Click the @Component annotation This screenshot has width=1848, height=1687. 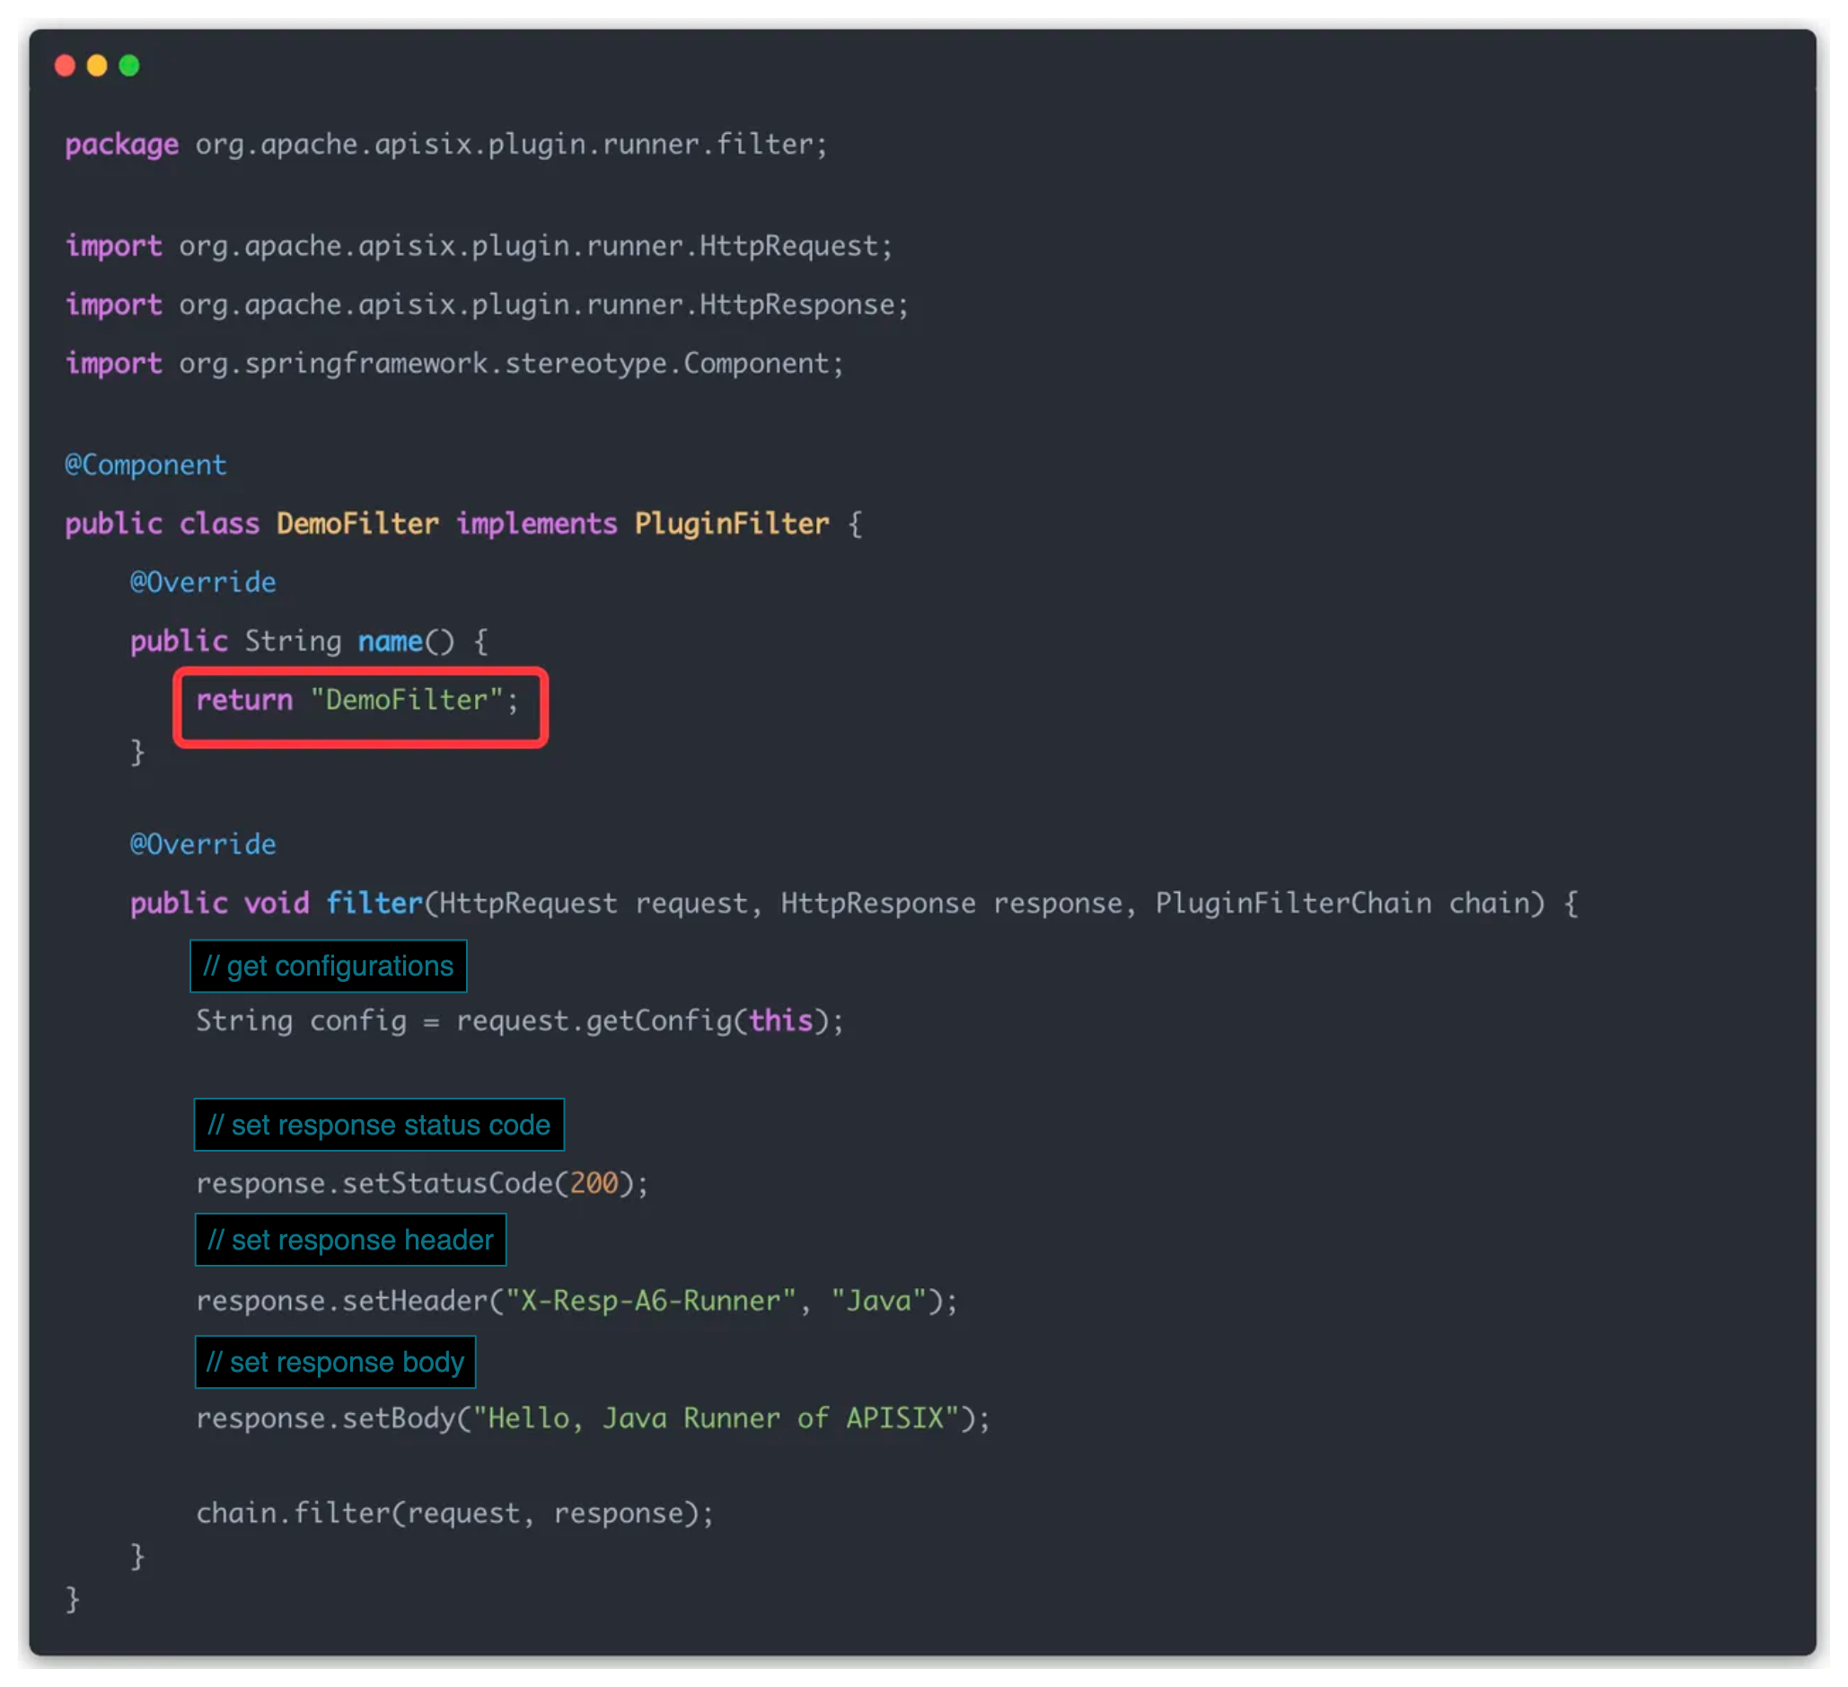(145, 464)
